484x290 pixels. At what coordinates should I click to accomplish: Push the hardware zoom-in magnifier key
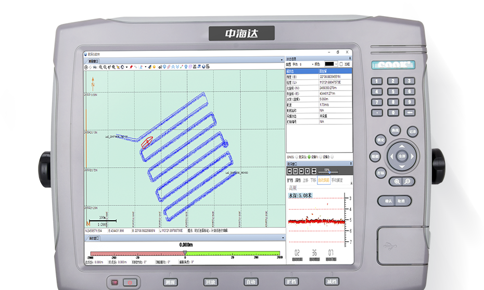(397, 182)
